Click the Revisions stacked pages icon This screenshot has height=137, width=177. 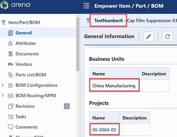coord(11,106)
